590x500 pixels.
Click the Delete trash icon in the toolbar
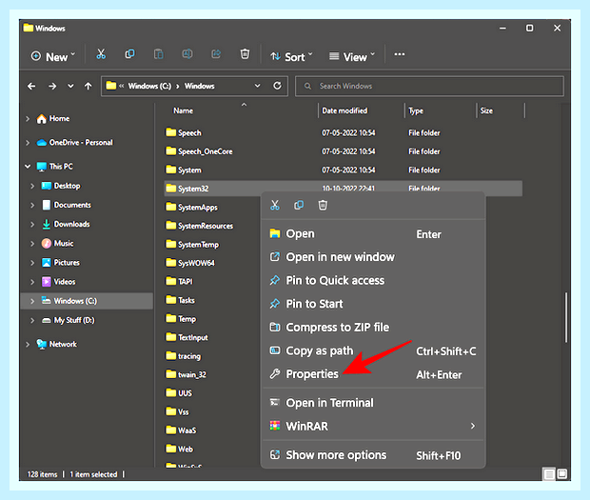click(x=245, y=54)
